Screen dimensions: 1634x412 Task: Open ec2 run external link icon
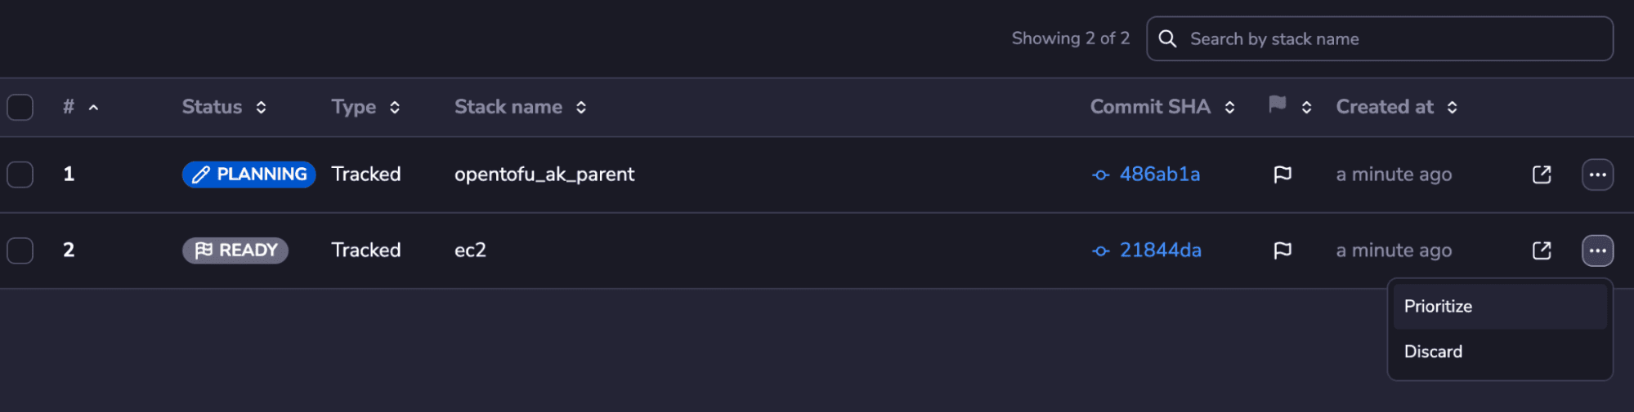pyautogui.click(x=1542, y=250)
